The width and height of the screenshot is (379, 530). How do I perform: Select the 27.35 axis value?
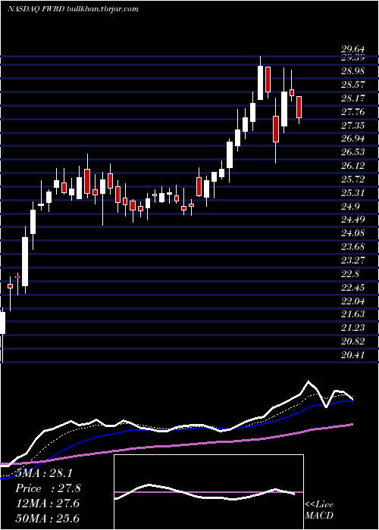click(352, 126)
